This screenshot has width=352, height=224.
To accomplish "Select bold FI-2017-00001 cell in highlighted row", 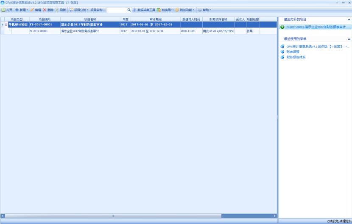I will click(45, 25).
